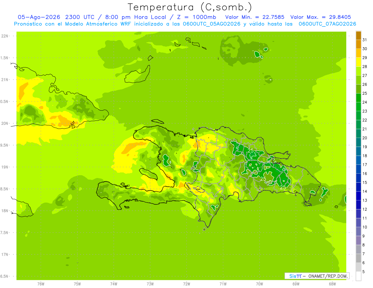This screenshot has height=288, width=373.
Task: Pick the olive-green swatch between 25 and 26
Action: (358, 89)
